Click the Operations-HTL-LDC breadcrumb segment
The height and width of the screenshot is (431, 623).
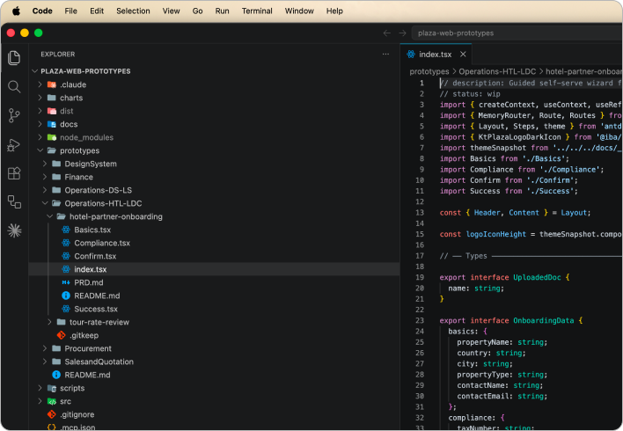(x=497, y=71)
